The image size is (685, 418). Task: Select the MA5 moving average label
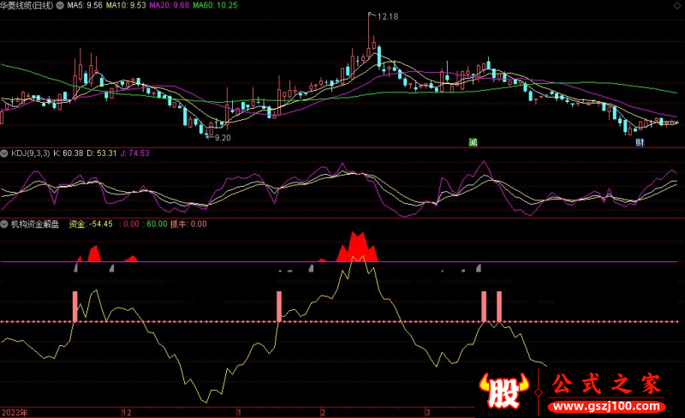(84, 5)
